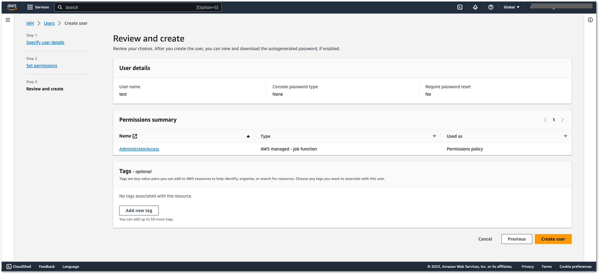This screenshot has height=274, width=599.
Task: Click 'AWS managed - job function' cell
Action: coord(289,149)
